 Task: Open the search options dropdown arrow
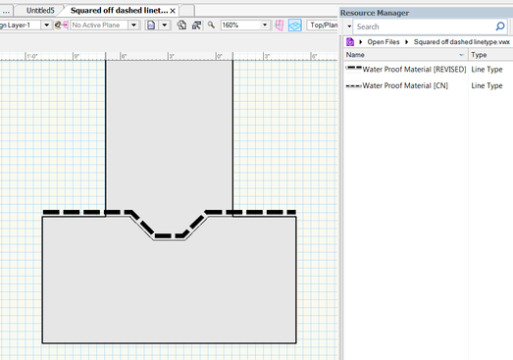(349, 26)
